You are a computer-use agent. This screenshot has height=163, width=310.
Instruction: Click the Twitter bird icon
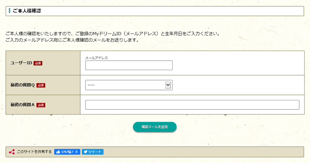click(x=85, y=152)
